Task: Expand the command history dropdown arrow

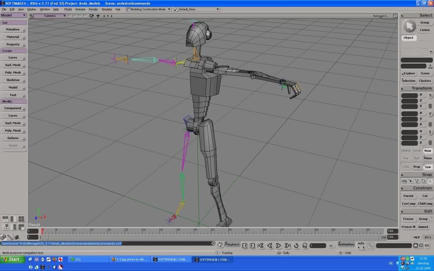Action: 213,243
